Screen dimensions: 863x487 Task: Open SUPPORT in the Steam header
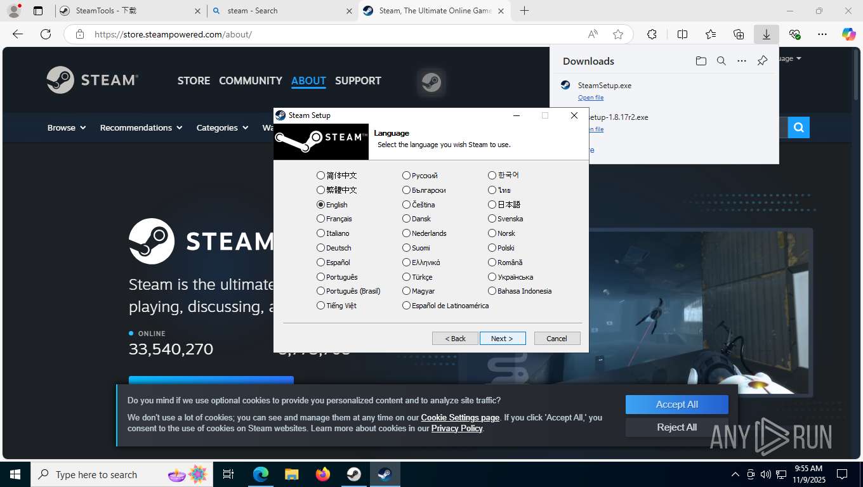[x=358, y=81]
